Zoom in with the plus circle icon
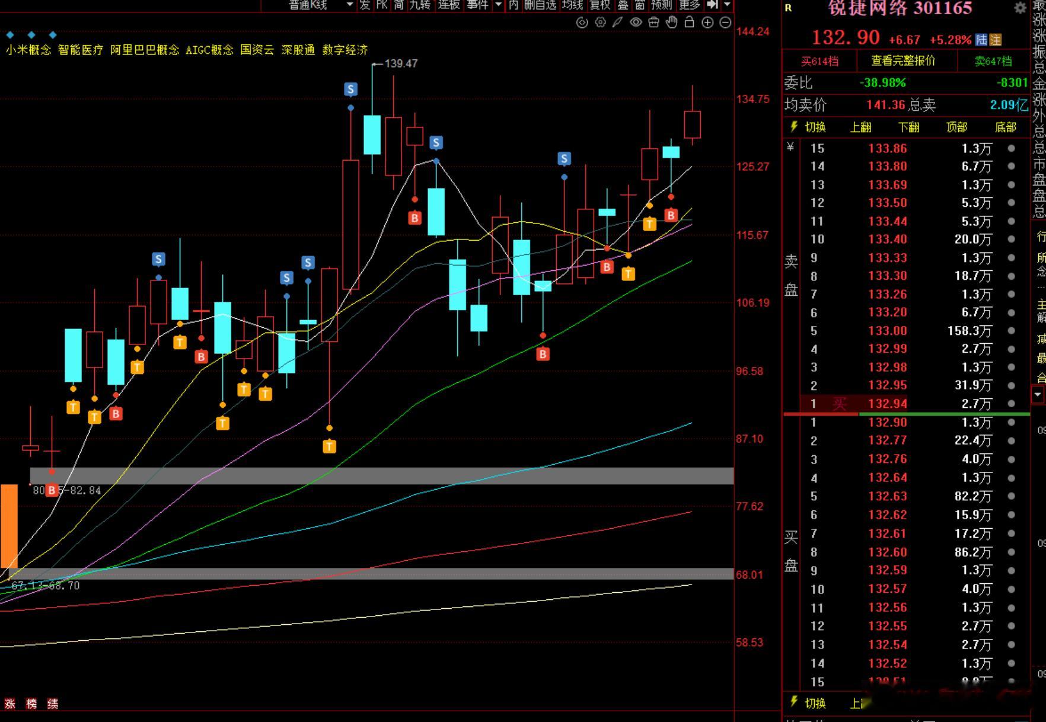1046x722 pixels. click(707, 23)
